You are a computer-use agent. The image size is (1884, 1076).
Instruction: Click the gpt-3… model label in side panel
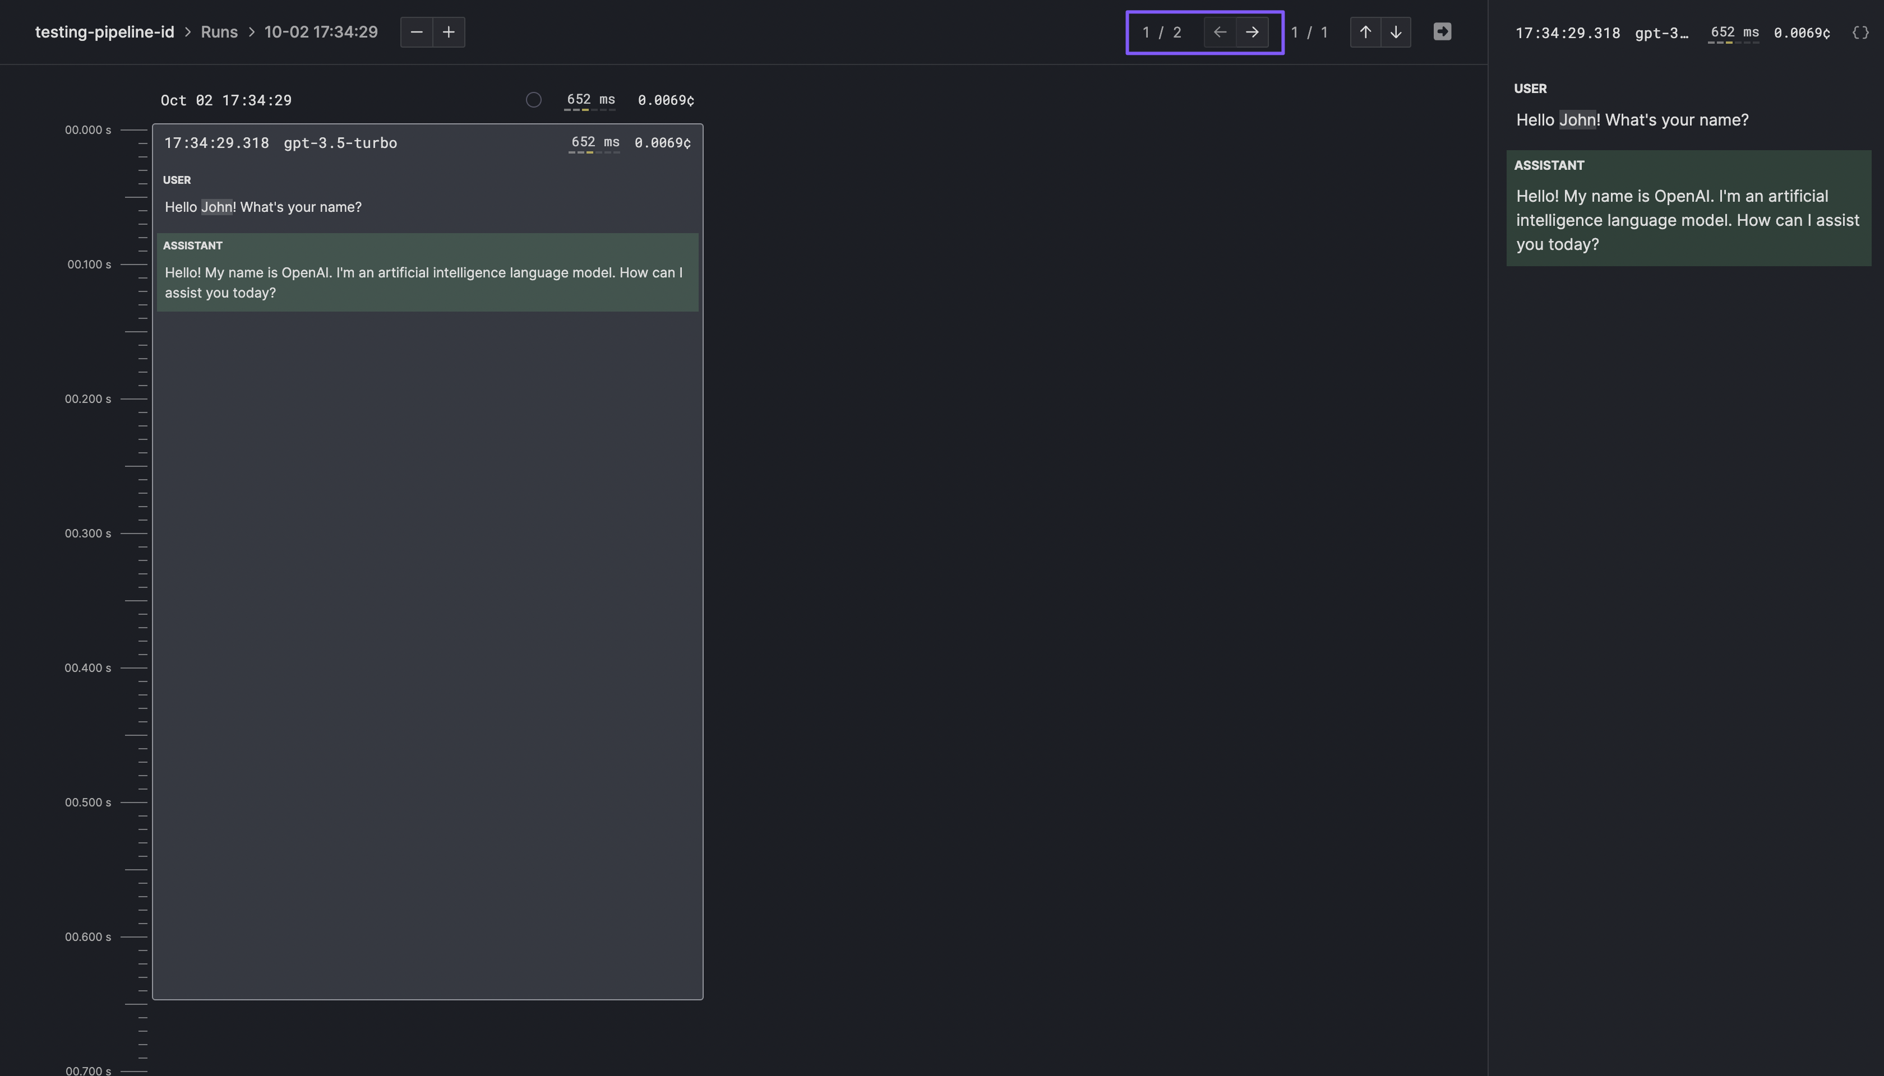[x=1661, y=33]
